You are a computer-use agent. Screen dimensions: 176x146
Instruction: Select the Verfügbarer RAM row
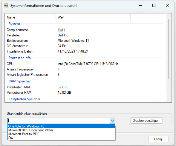coord(86,93)
